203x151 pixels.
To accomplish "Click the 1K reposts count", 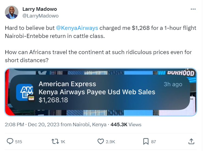I will (x=63, y=142).
